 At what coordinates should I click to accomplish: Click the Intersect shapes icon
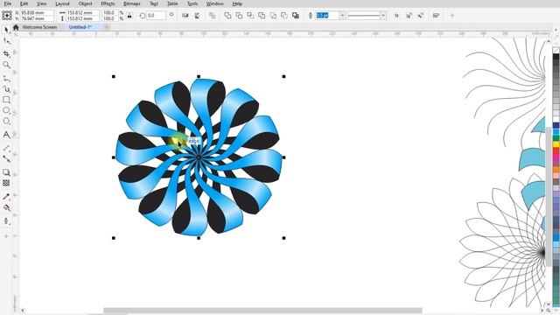pyautogui.click(x=250, y=16)
